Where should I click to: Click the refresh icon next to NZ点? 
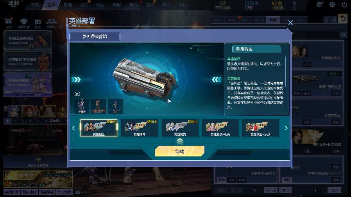point(295,8)
